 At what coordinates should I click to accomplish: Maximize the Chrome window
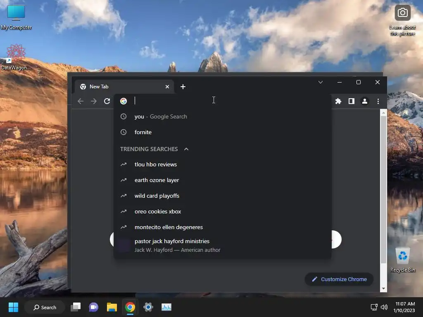[x=359, y=82]
